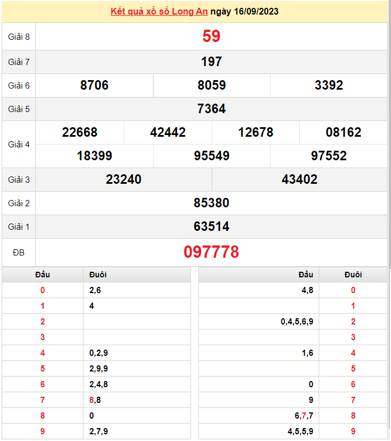Click the head values 4,8 cell
Viewport: 391px width, 441px height.
point(259,290)
